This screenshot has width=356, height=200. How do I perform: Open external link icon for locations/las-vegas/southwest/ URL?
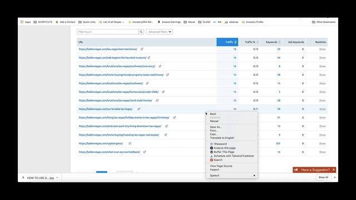point(147,83)
